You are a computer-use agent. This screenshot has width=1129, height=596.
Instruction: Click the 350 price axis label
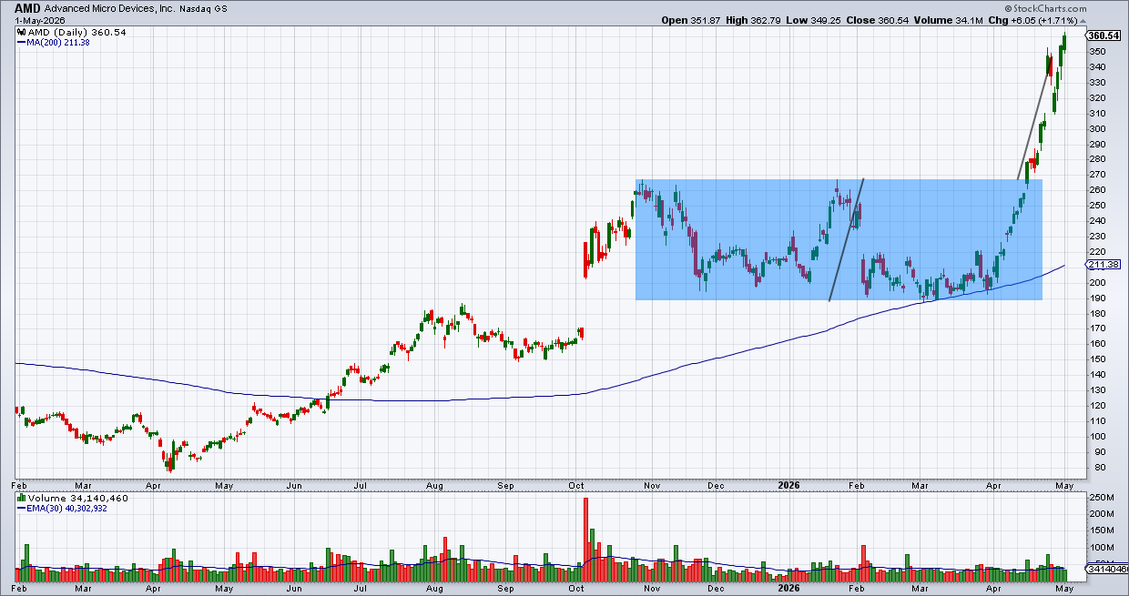pos(1098,51)
